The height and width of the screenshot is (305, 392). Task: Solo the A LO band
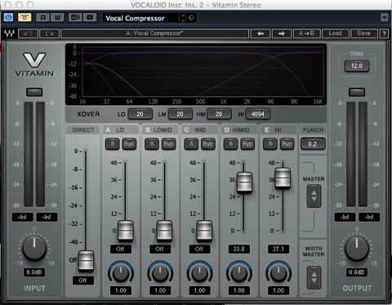[112, 144]
